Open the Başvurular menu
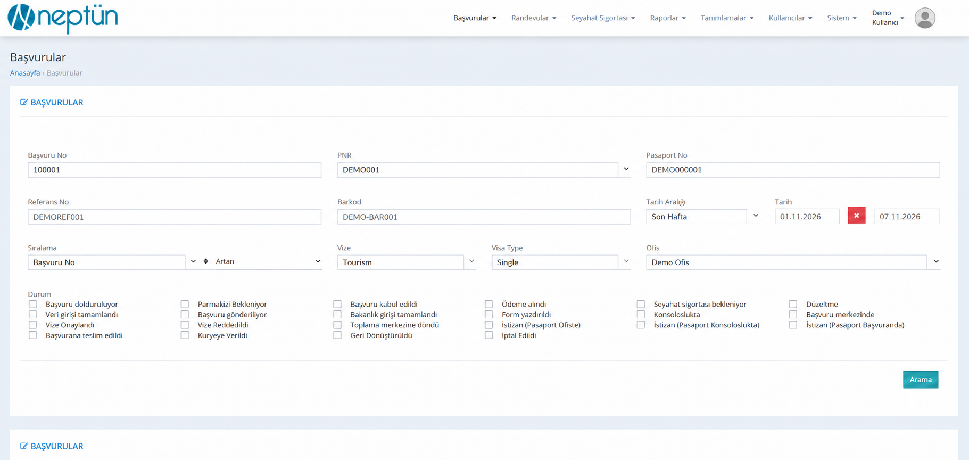 (x=475, y=18)
